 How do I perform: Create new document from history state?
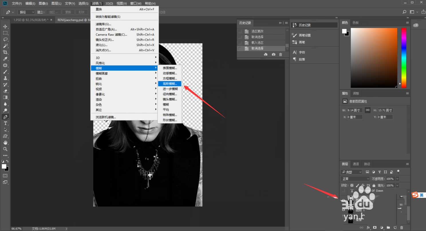(266, 54)
